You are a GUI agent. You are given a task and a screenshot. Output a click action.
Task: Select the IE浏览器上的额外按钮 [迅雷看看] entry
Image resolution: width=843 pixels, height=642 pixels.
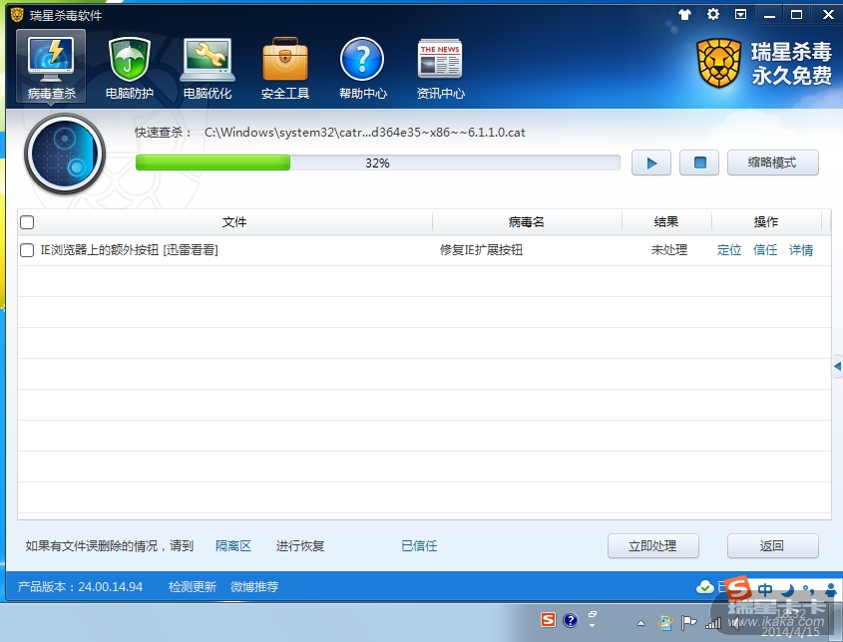coord(129,250)
